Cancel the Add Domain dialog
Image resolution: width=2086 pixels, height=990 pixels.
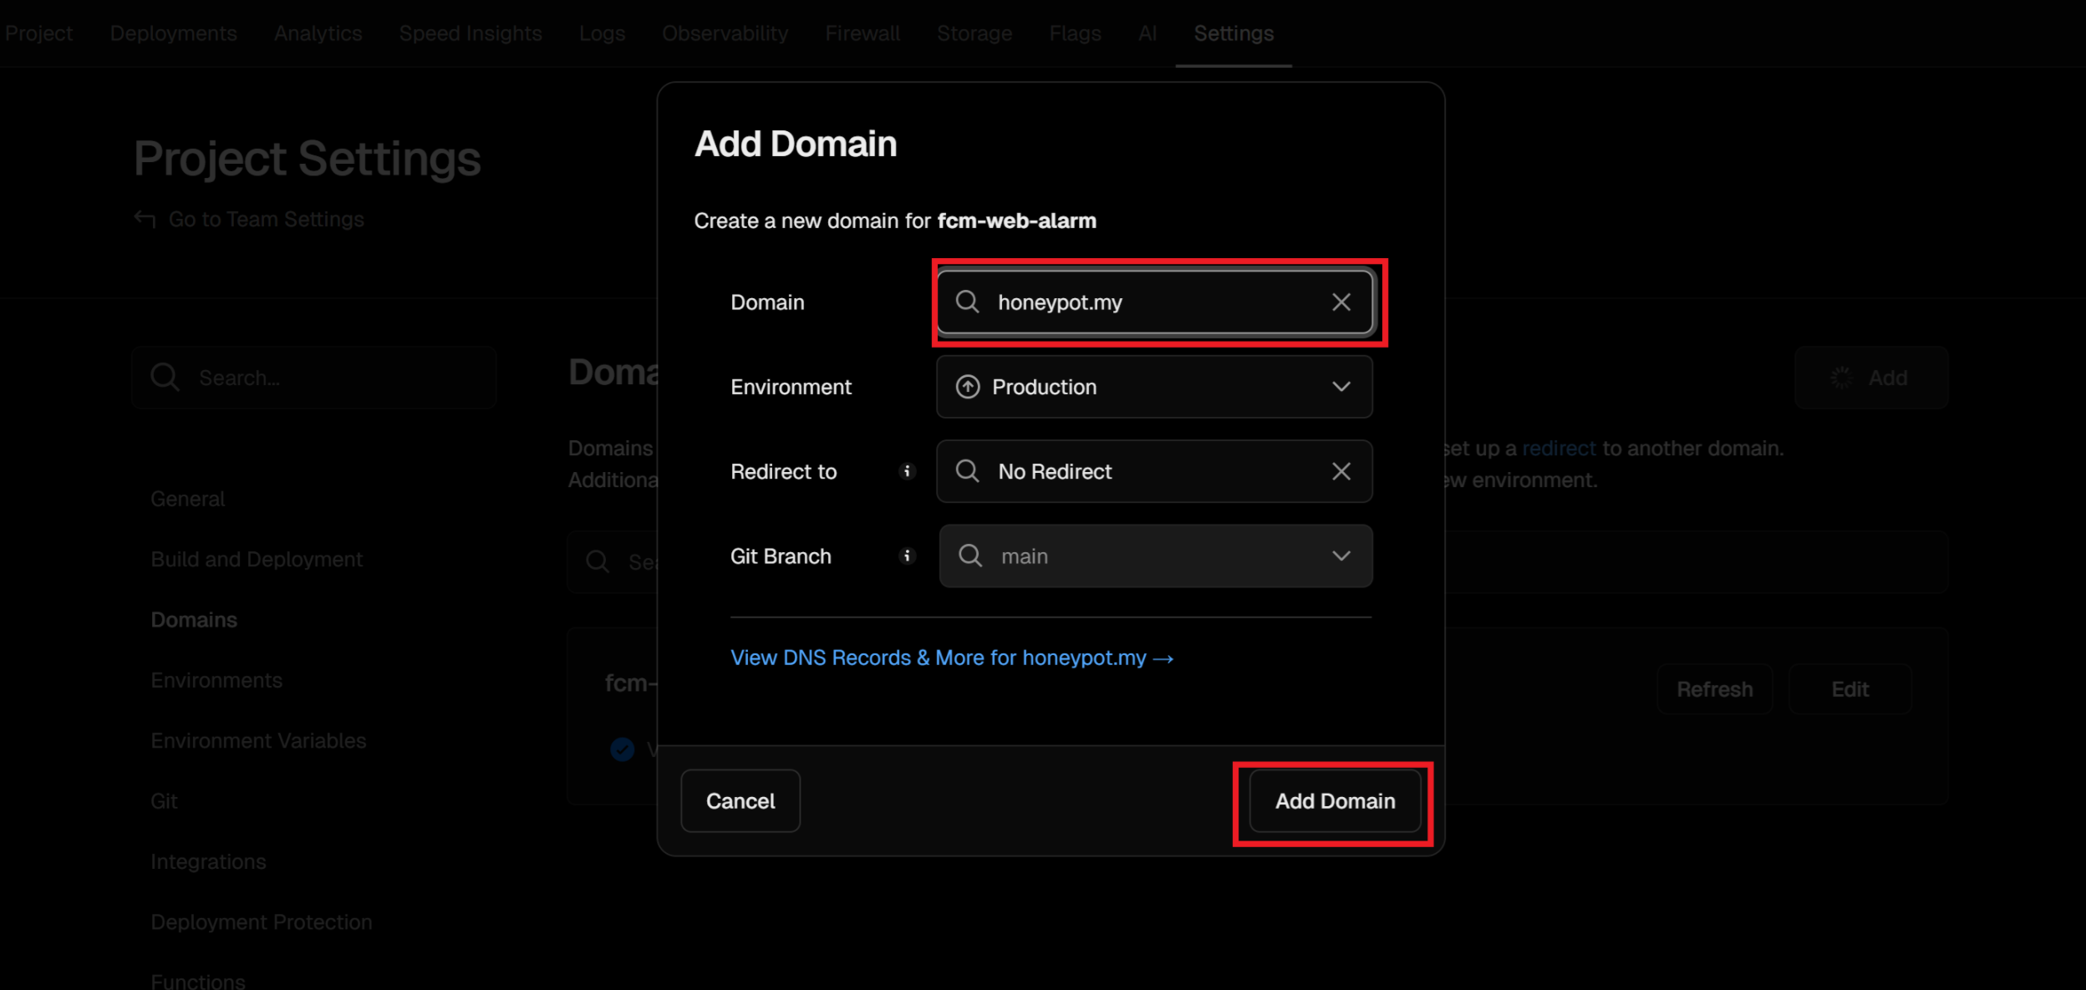pos(740,800)
